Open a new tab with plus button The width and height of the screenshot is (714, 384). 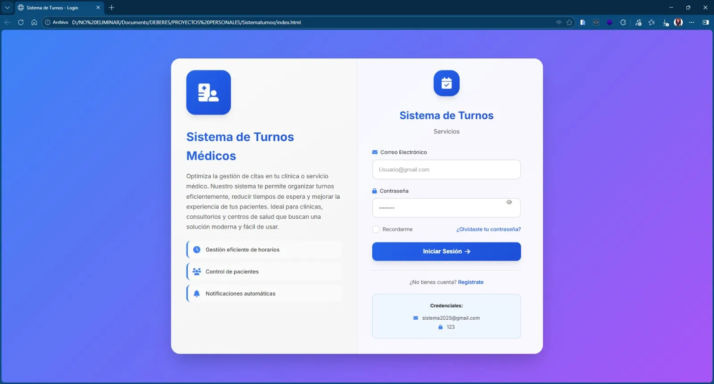coord(112,8)
